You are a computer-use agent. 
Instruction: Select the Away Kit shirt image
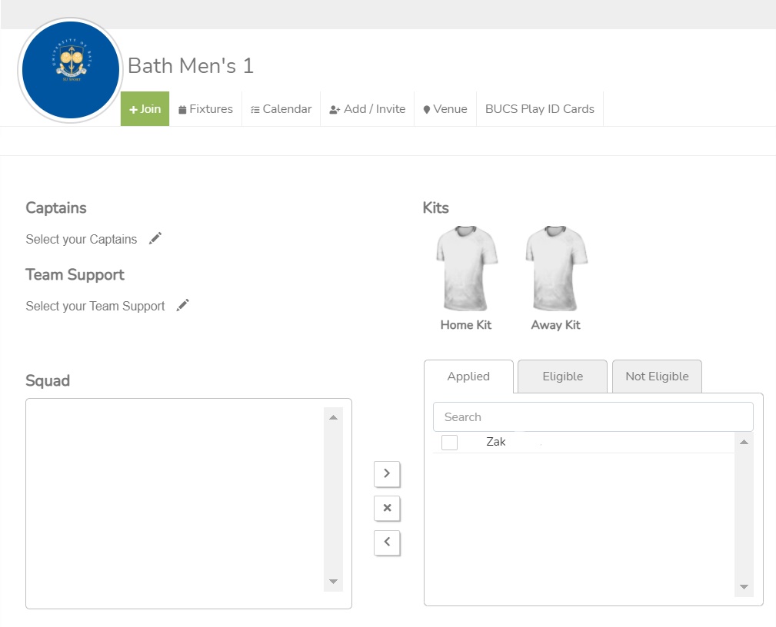pos(556,268)
